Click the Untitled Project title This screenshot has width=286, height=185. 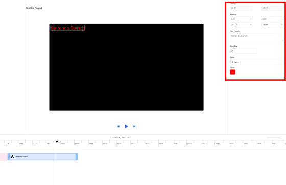coord(34,8)
